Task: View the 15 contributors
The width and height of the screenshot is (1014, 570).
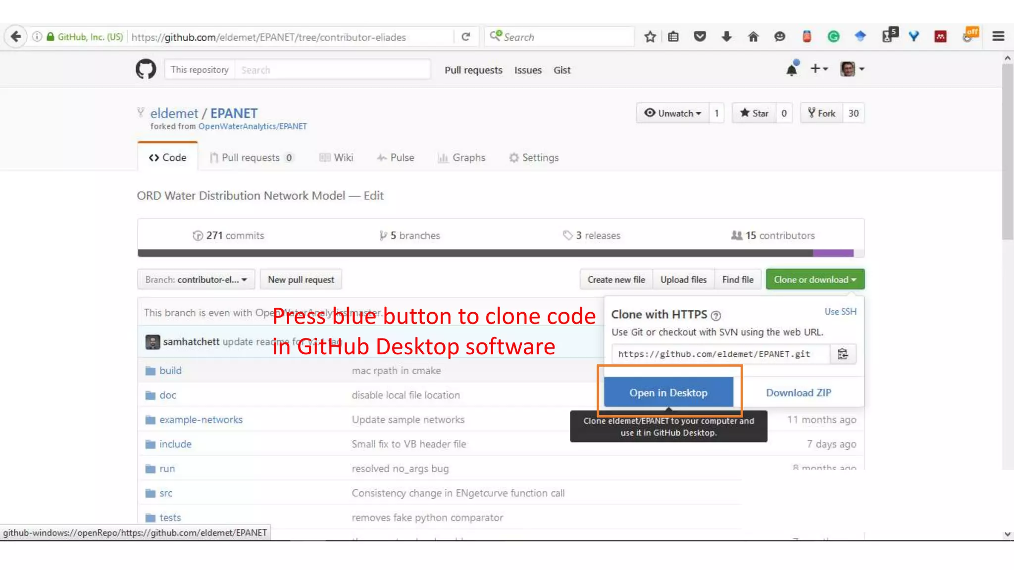Action: coord(773,236)
